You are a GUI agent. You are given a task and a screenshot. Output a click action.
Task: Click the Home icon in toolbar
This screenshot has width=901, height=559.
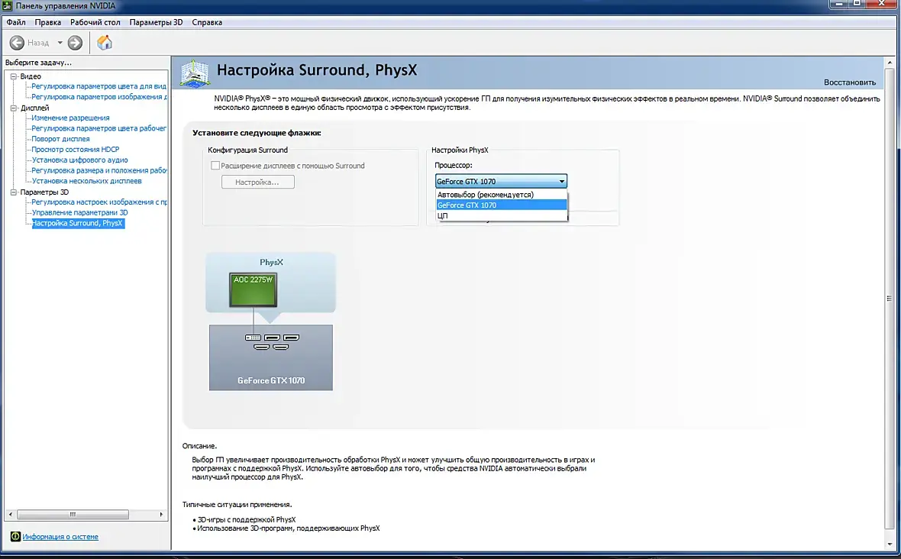pos(105,43)
